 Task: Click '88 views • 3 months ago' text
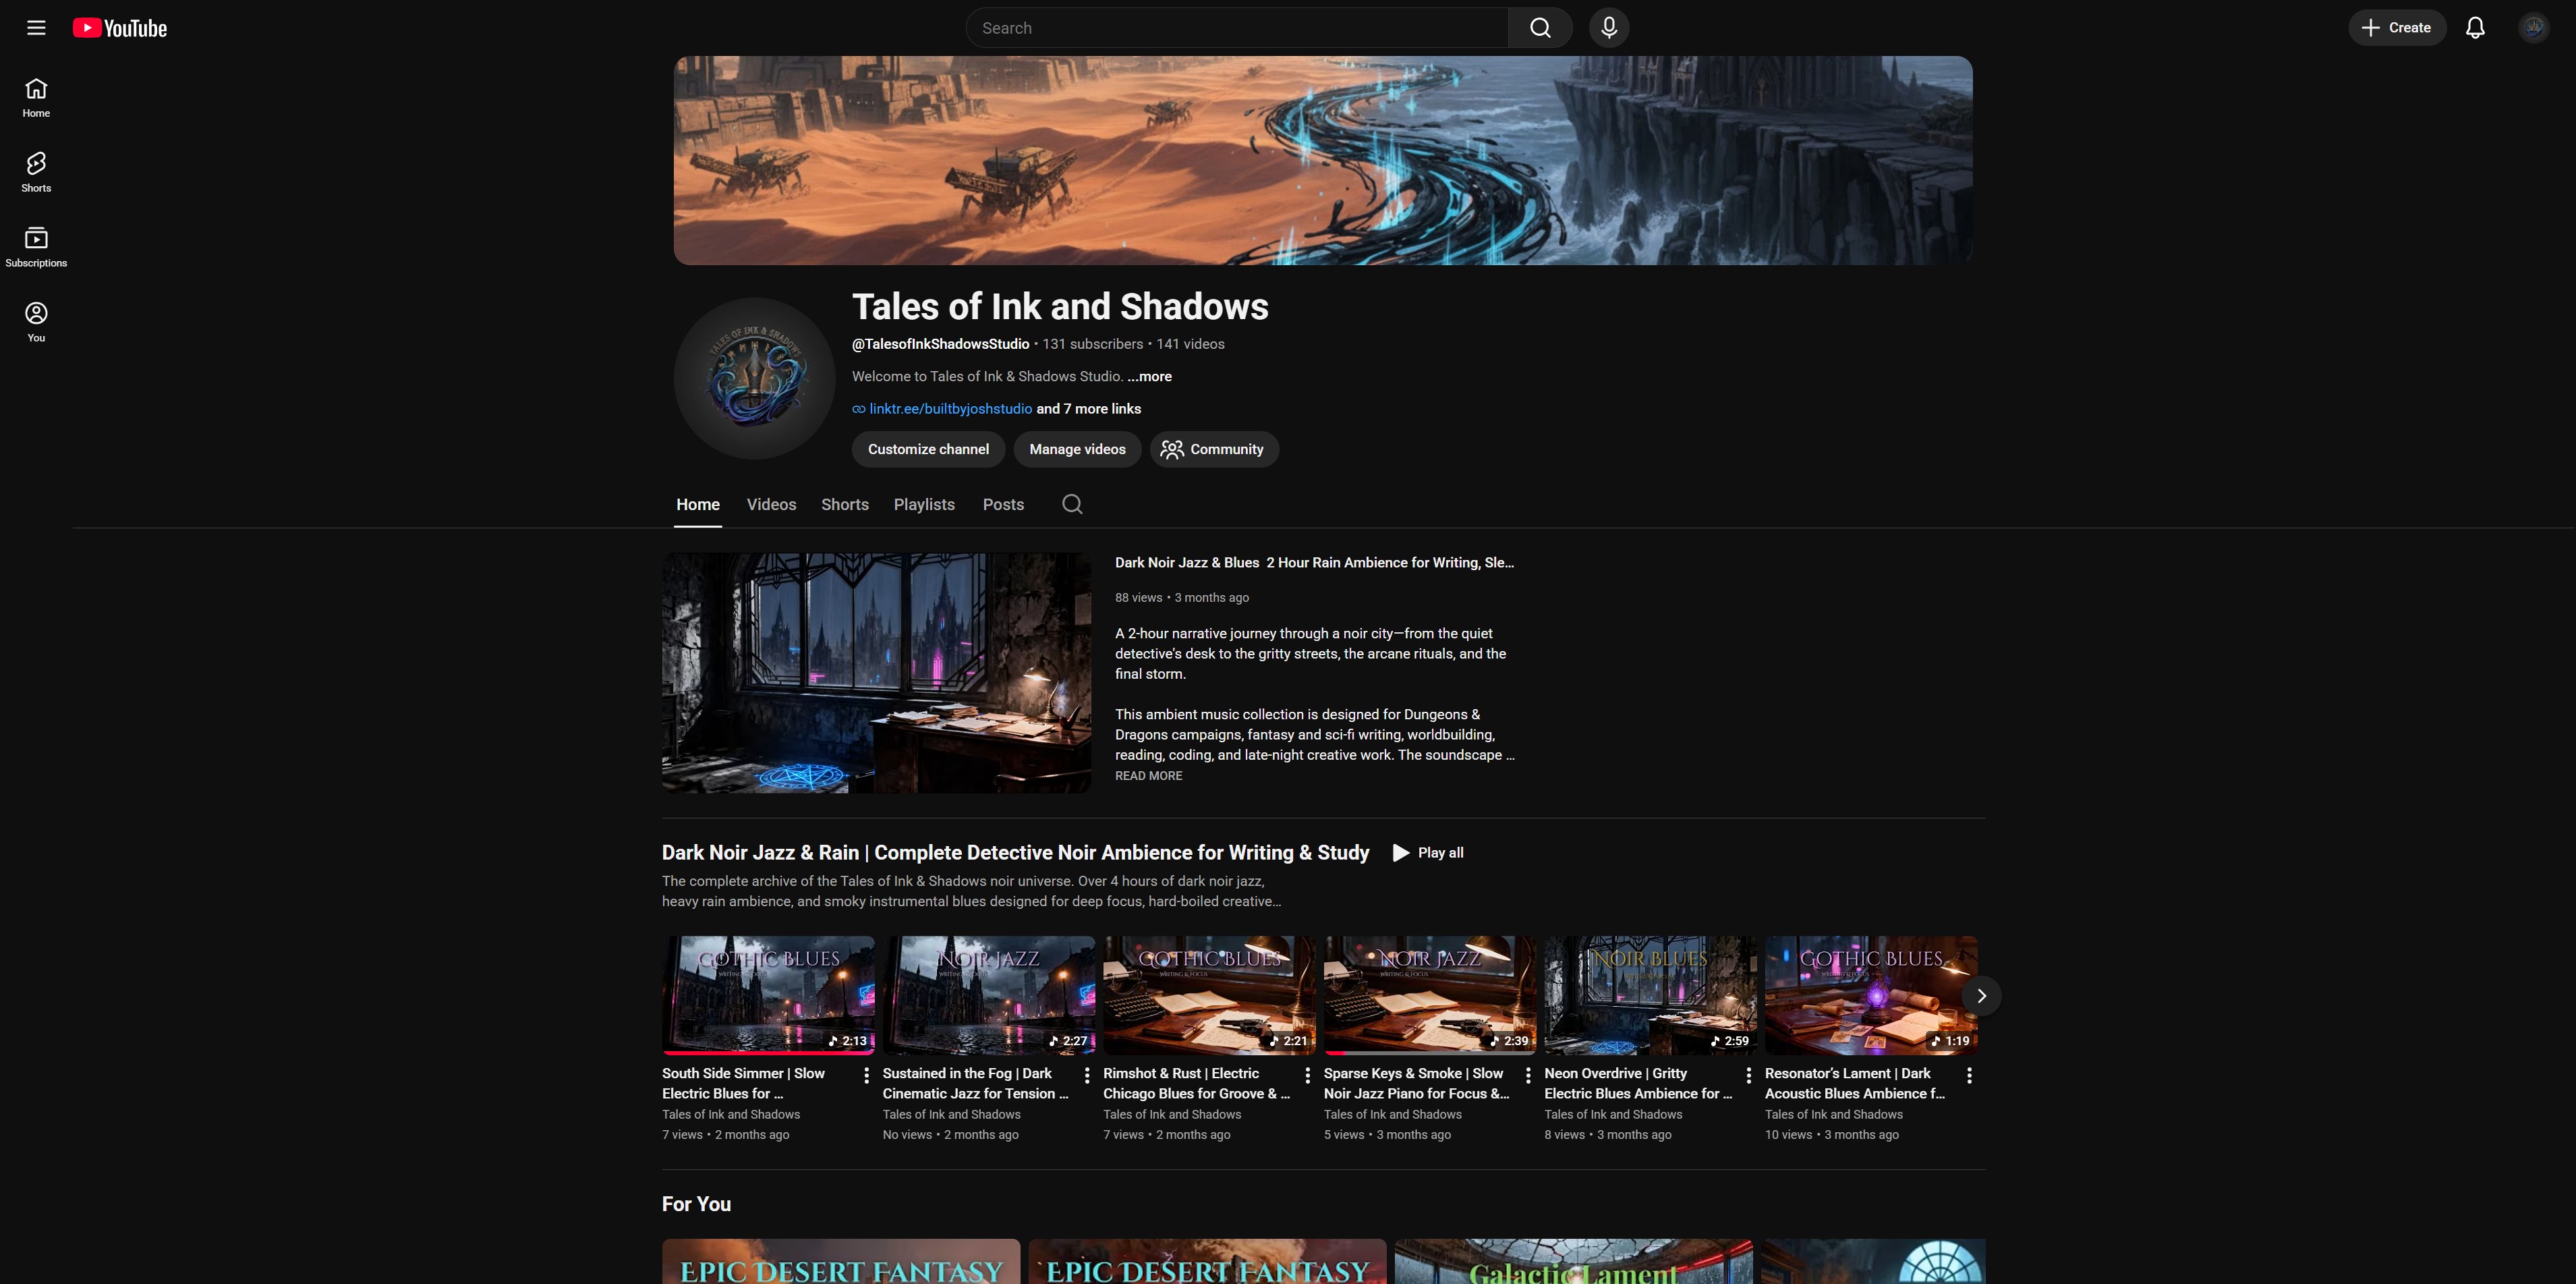pyautogui.click(x=1182, y=598)
